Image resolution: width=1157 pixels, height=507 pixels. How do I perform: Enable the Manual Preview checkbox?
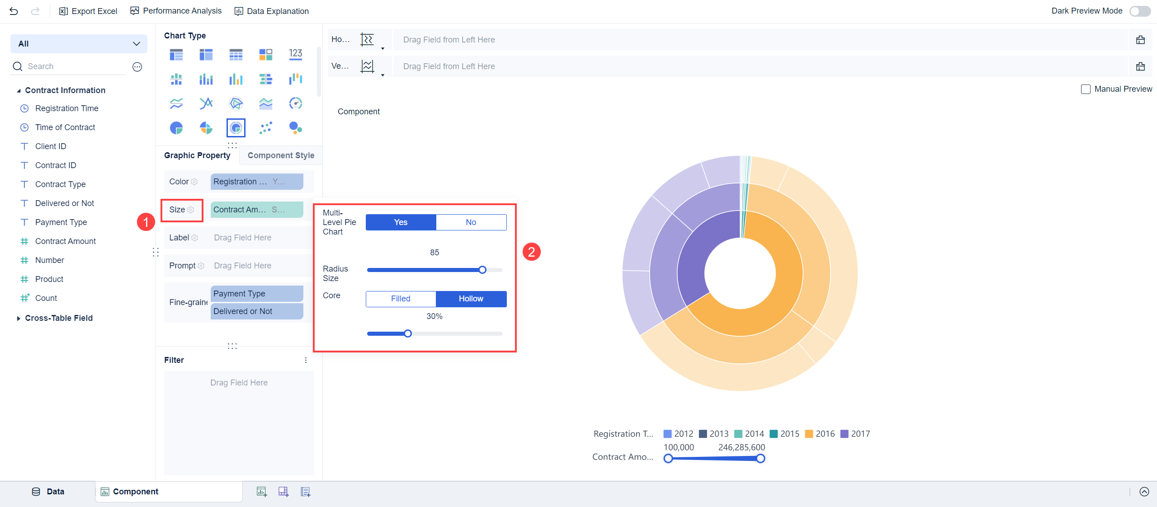tap(1086, 89)
